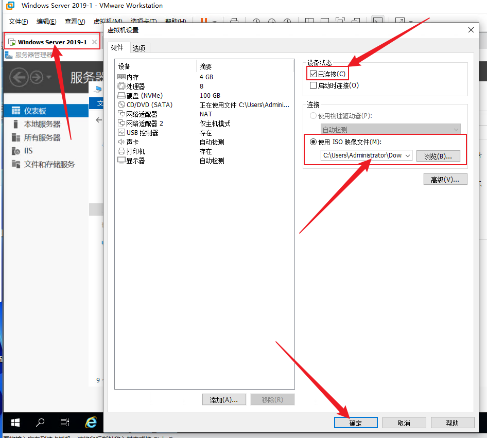Screen dimensions: 487x438
Task: Select the 处理器 processor device row
Action: tap(204, 86)
